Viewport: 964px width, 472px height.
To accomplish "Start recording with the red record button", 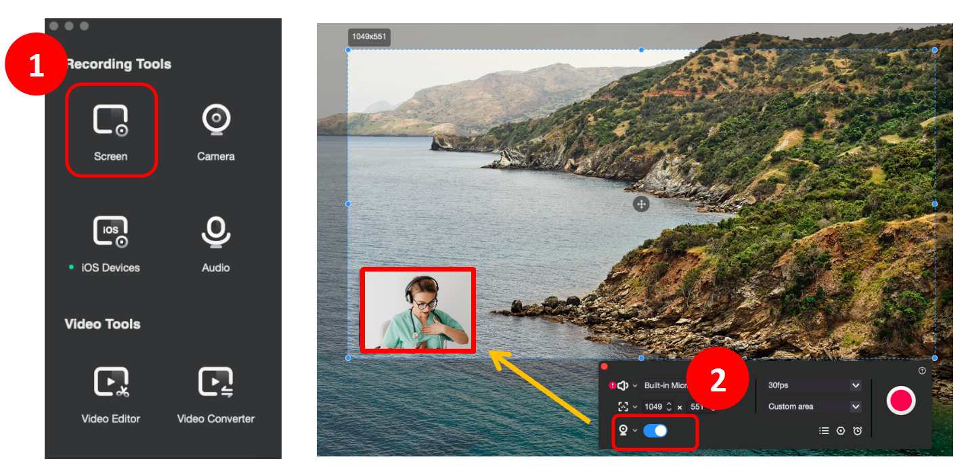I will (x=901, y=400).
